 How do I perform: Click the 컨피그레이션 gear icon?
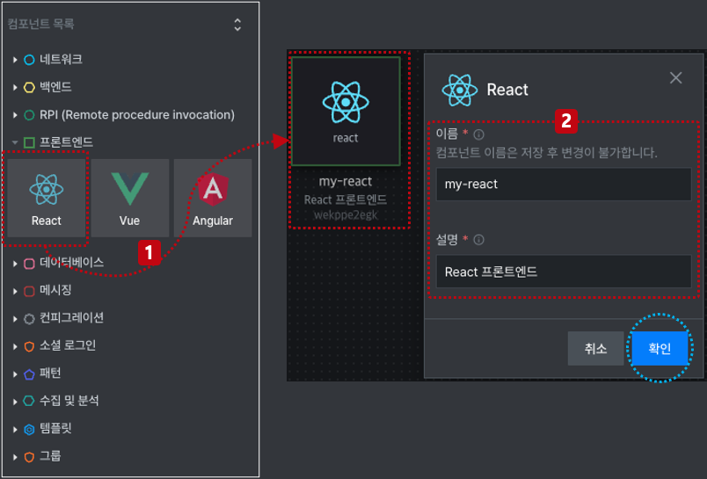pyautogui.click(x=29, y=319)
